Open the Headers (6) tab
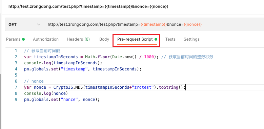The image size is (264, 129). point(78,39)
